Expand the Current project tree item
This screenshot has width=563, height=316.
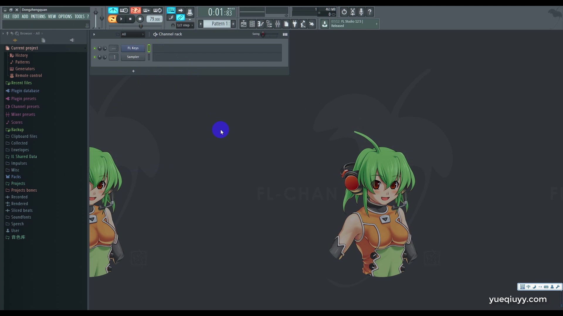(x=24, y=47)
